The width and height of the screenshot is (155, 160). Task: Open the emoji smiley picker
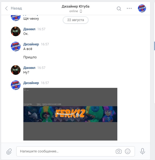[128, 151]
